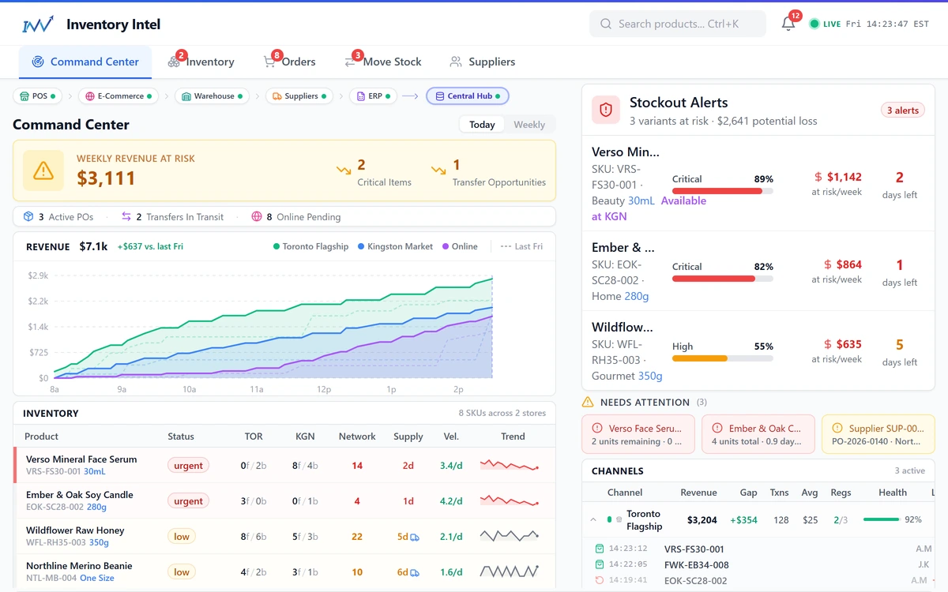
Task: Open the Move Stock tab
Action: tap(383, 62)
